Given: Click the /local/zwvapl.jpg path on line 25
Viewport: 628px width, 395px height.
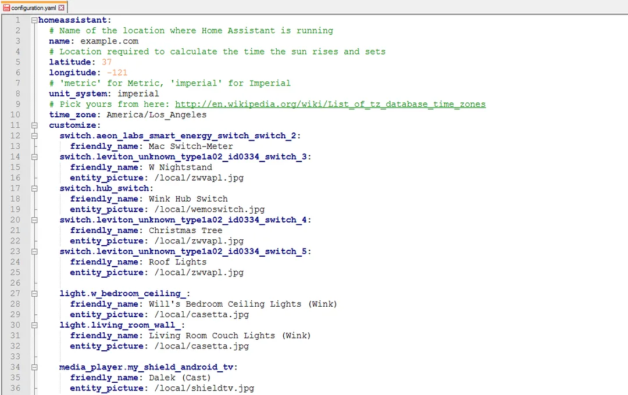Looking at the screenshot, I should (x=199, y=272).
